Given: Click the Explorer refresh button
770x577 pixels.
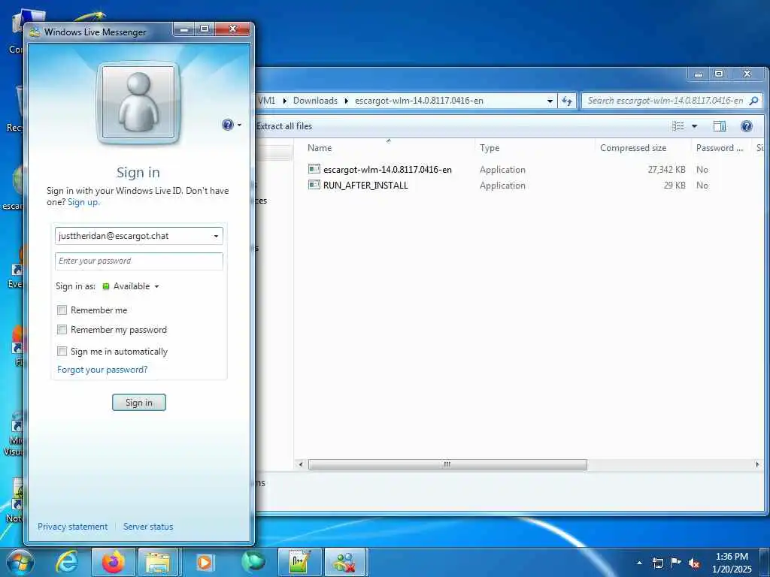Looking at the screenshot, I should pos(567,101).
